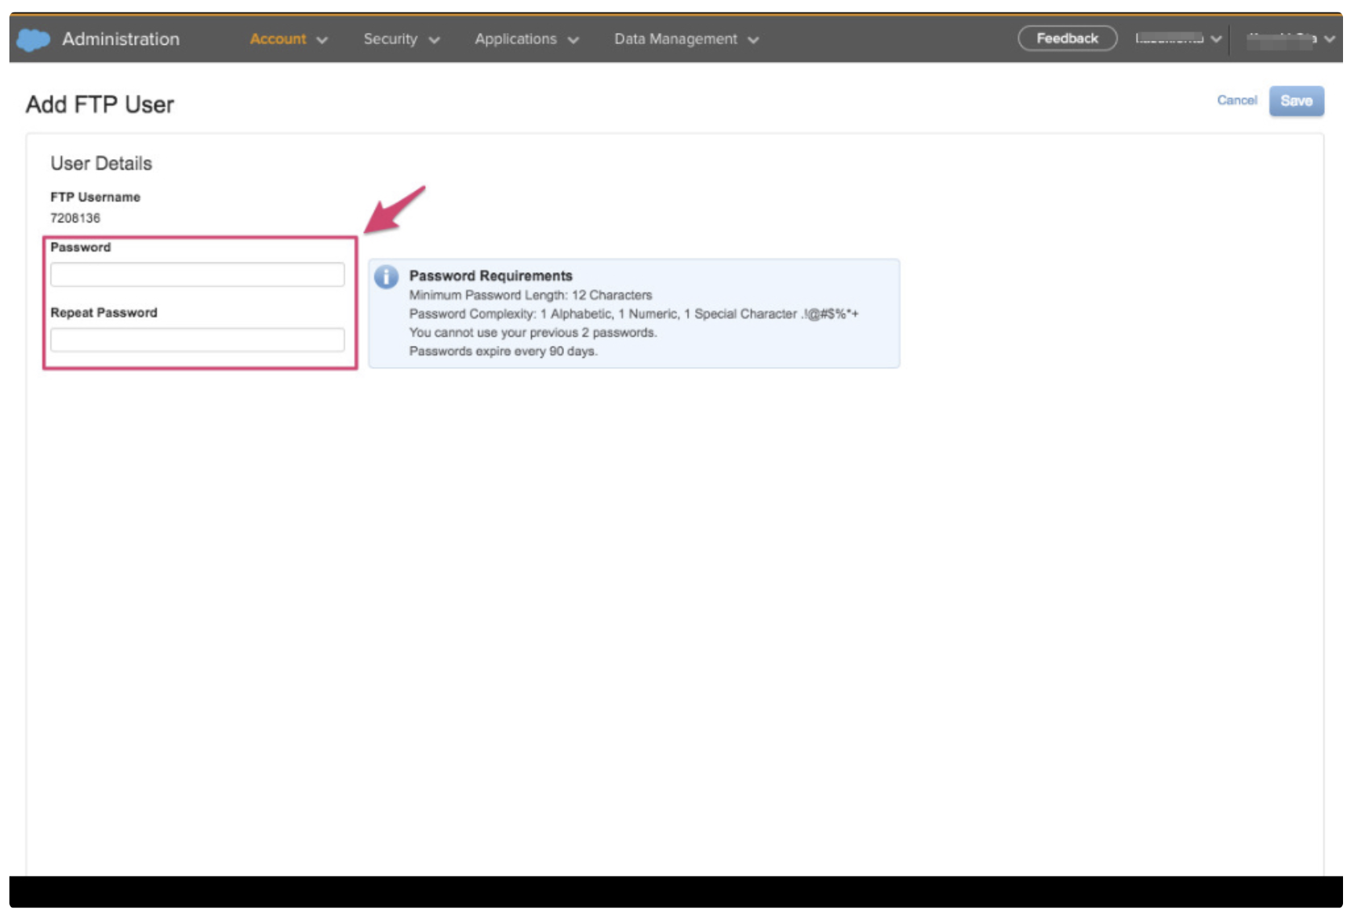Save the new FTP user
Screen dimensions: 1354x919
pos(1296,101)
